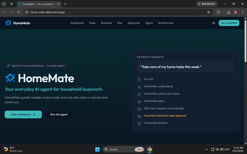Click the tagline "Your everyday AI agent for household busywork."
Viewport: 247px width, 154px height.
pyautogui.click(x=54, y=89)
